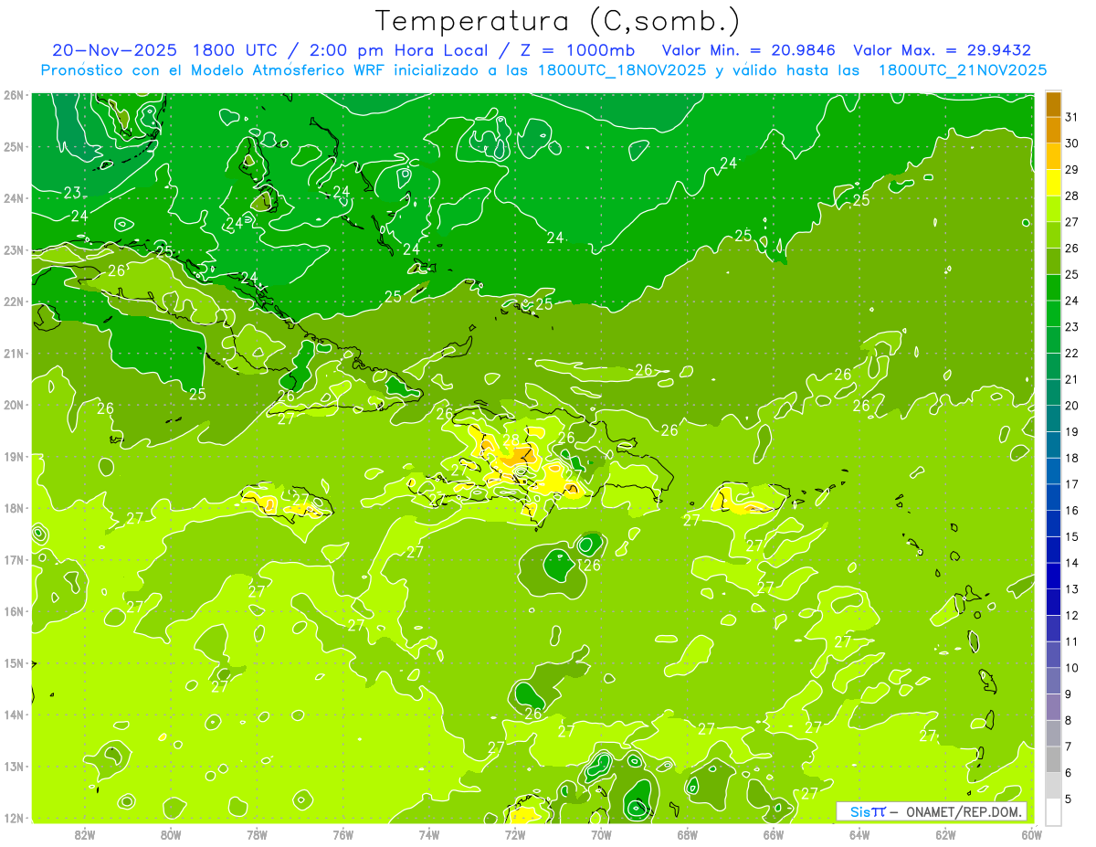The width and height of the screenshot is (1096, 847).
Task: Click the 30 value on the color scale
Action: coord(1071,143)
